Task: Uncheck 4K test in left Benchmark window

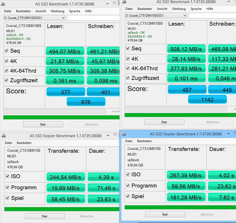Action: click(x=6, y=61)
